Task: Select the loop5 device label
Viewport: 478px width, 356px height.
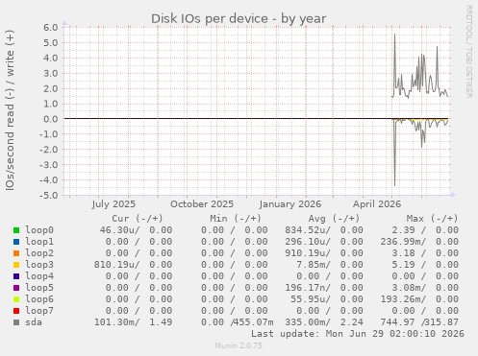Action: 39,288
